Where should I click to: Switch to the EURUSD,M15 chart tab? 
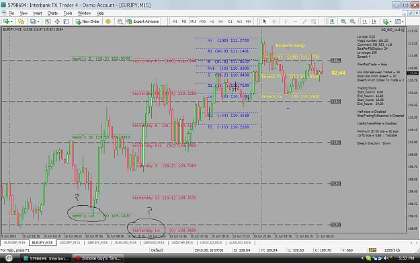(x=126, y=243)
